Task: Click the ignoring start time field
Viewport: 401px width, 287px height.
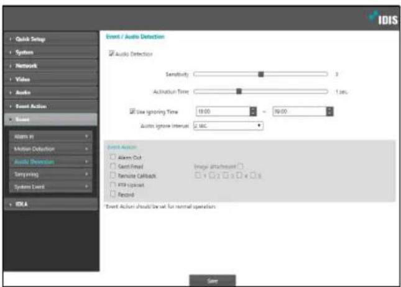Action: tap(223, 111)
